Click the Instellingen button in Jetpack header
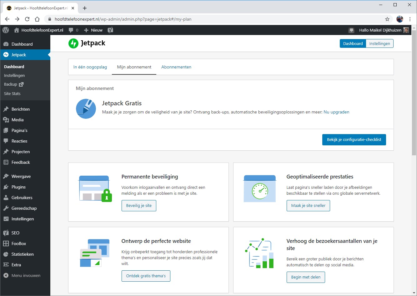Screen dimensions: 417x296 [379, 43]
